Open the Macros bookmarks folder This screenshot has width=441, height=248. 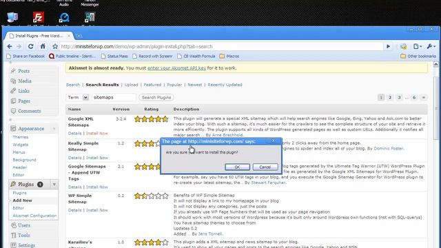tap(229, 56)
